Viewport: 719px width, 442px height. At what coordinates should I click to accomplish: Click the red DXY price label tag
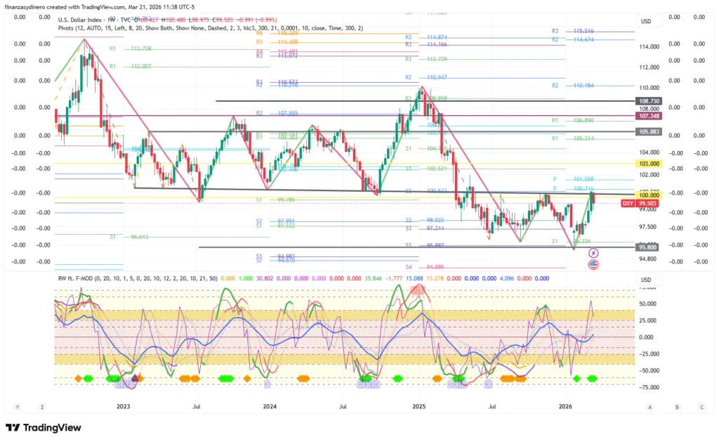(x=629, y=203)
